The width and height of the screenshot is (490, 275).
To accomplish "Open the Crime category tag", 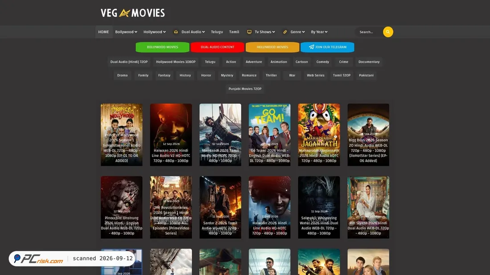I will [343, 62].
